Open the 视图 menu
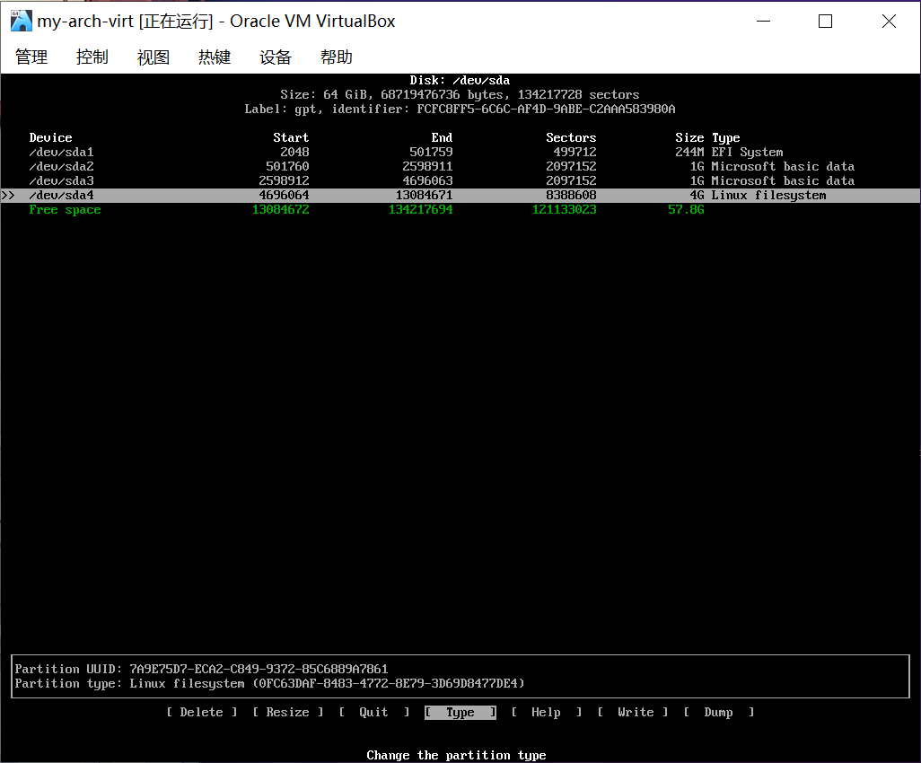Image resolution: width=921 pixels, height=763 pixels. point(153,57)
